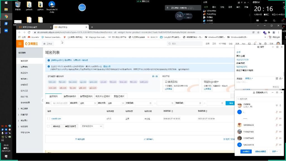Click the domain name search input in the filter row
The height and width of the screenshot is (161, 286).
(60, 103)
